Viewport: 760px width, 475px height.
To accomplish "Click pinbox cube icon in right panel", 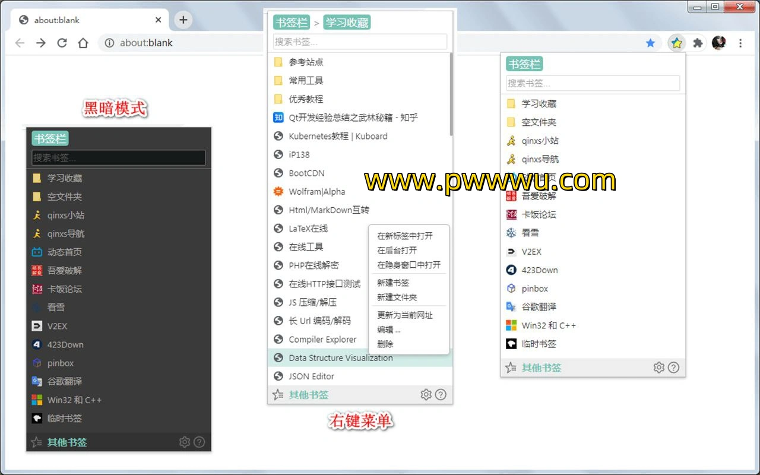I will tap(511, 289).
